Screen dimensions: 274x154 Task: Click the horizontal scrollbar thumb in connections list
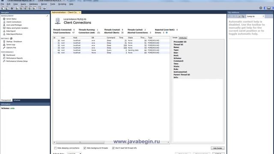pos(80,142)
